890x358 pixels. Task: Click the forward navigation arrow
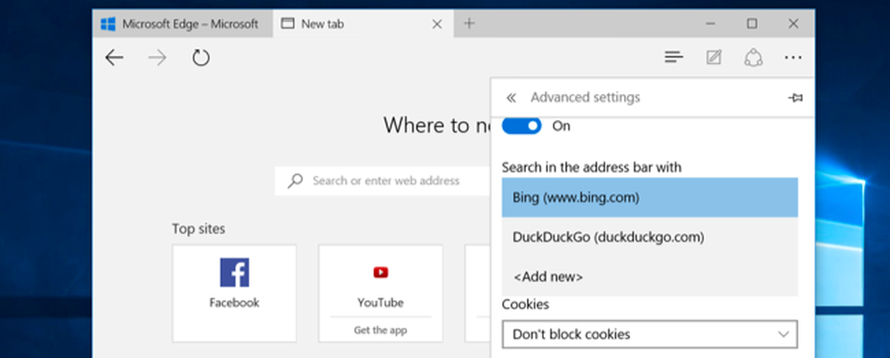158,58
